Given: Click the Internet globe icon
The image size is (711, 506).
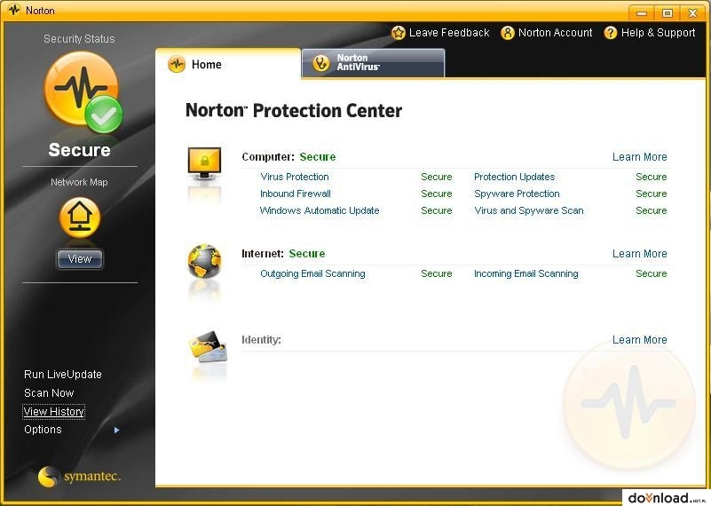Looking at the screenshot, I should click(x=204, y=261).
